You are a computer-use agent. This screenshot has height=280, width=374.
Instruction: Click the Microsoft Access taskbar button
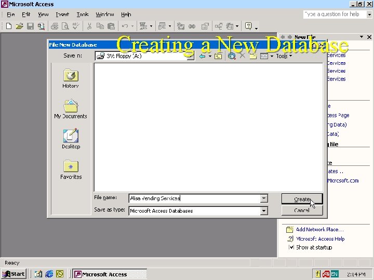[110, 274]
